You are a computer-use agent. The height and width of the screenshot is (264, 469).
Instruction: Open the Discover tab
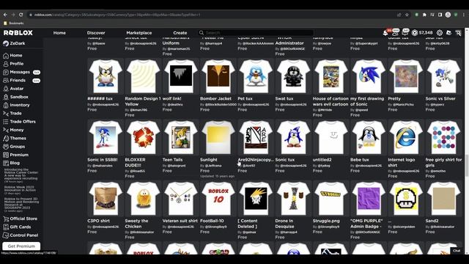click(96, 33)
